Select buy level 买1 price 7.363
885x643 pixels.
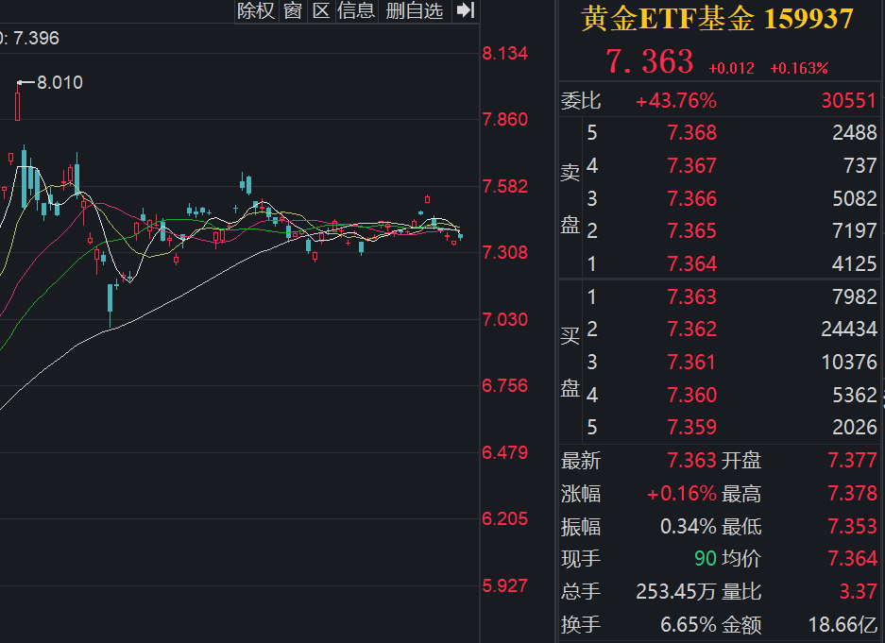[x=690, y=296]
